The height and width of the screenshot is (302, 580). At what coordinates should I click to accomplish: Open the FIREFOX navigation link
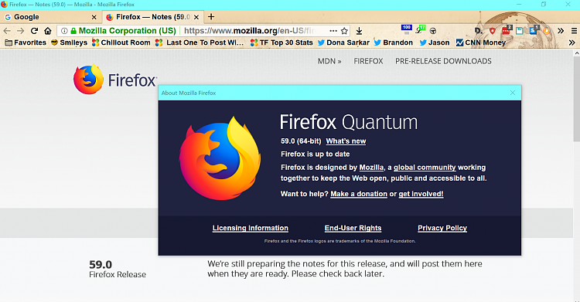pos(368,61)
